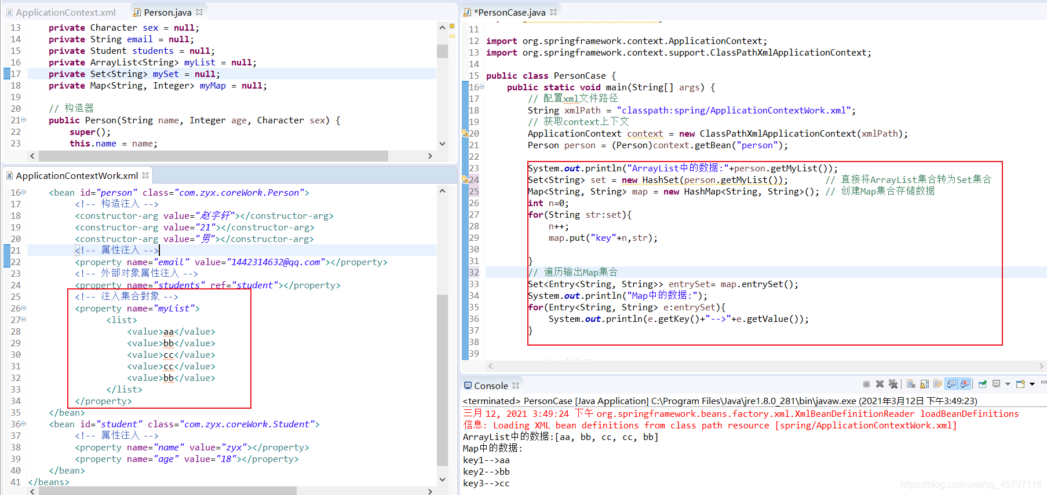Screen dimensions: 1047x495
Task: Click warning marker on PersonCase line 20
Action: 465,134
